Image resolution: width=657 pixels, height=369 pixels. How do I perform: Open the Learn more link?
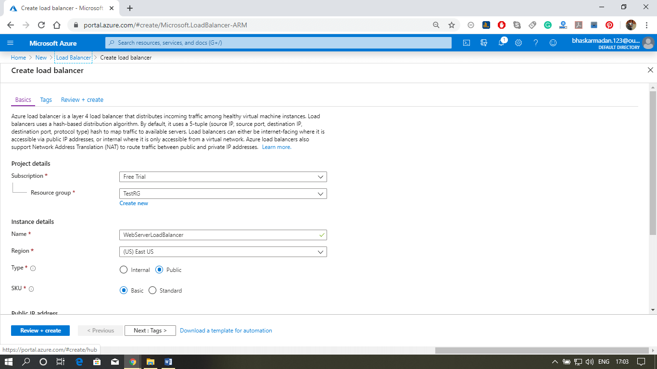pyautogui.click(x=277, y=147)
